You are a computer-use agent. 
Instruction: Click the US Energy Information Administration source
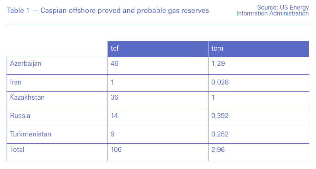(x=272, y=11)
